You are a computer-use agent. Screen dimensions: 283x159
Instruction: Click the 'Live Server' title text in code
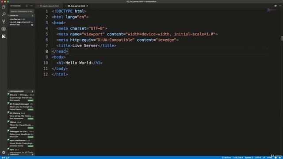click(x=85, y=45)
